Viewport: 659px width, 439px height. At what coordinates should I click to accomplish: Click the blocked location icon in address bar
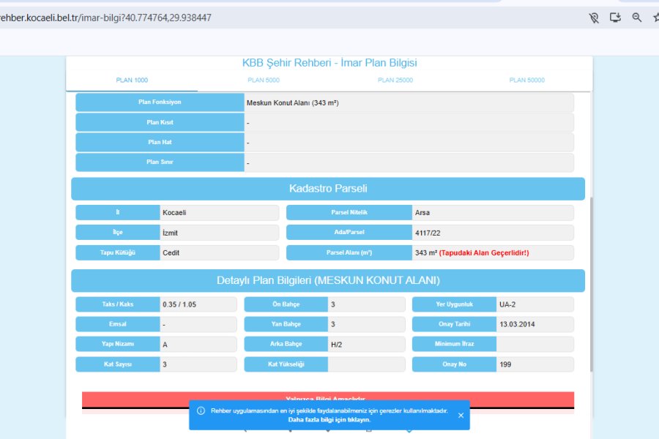(x=595, y=18)
